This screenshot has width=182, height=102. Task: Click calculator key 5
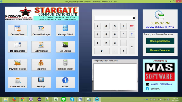(x=106, y=34)
